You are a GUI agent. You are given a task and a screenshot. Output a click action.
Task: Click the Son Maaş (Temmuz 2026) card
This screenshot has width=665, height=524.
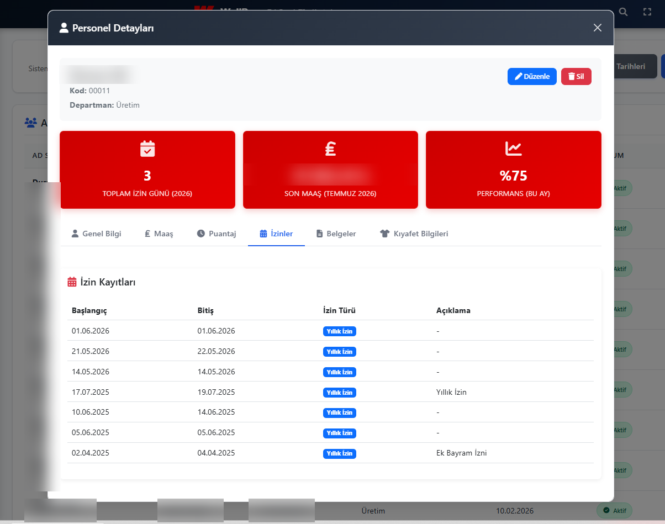tap(330, 170)
